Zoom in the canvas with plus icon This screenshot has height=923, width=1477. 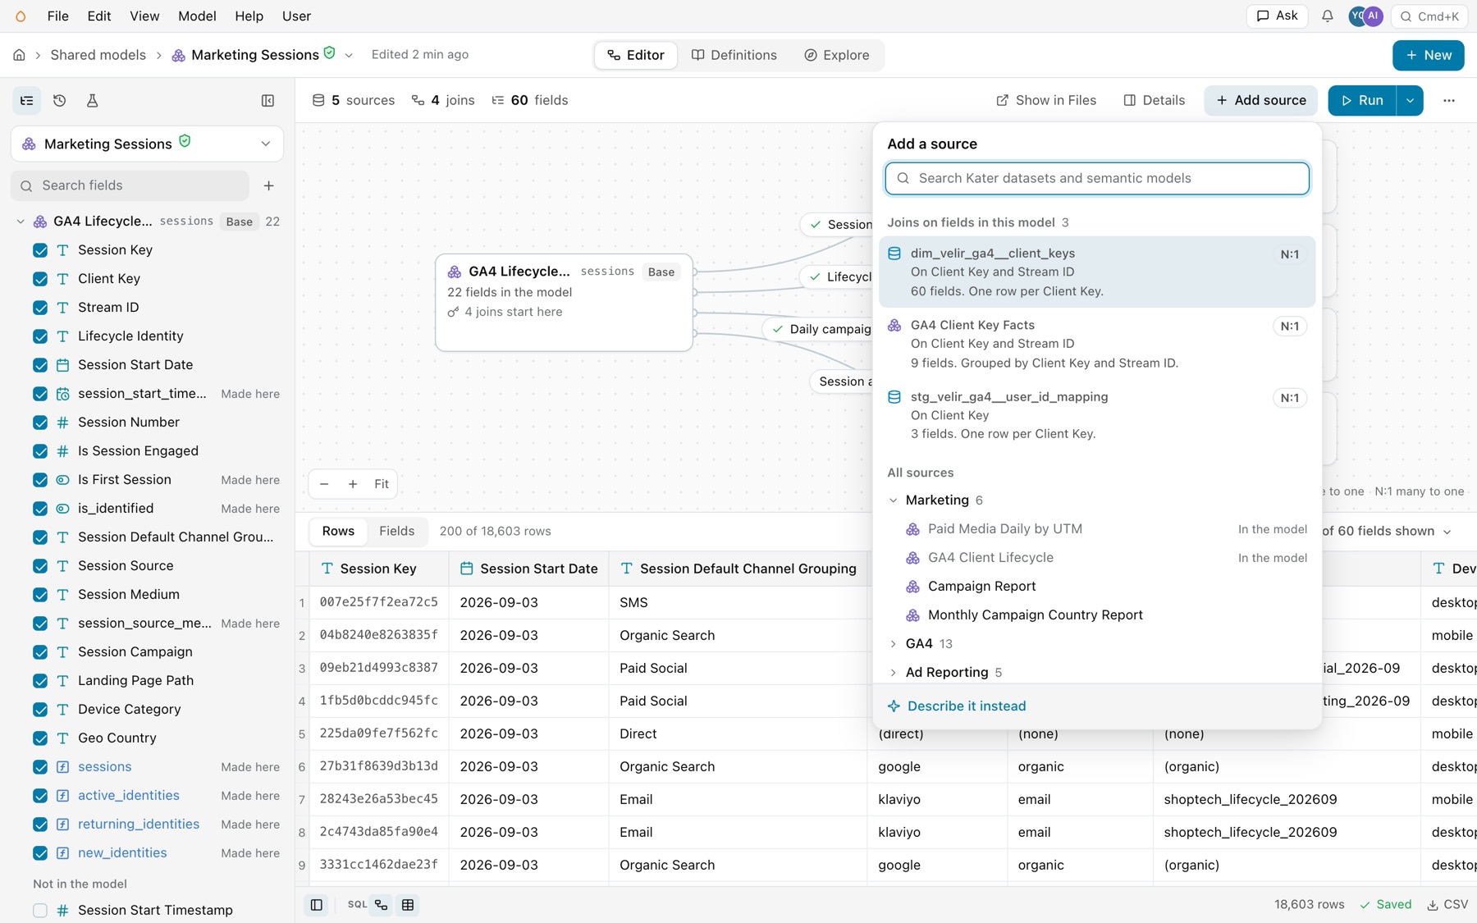click(x=353, y=484)
